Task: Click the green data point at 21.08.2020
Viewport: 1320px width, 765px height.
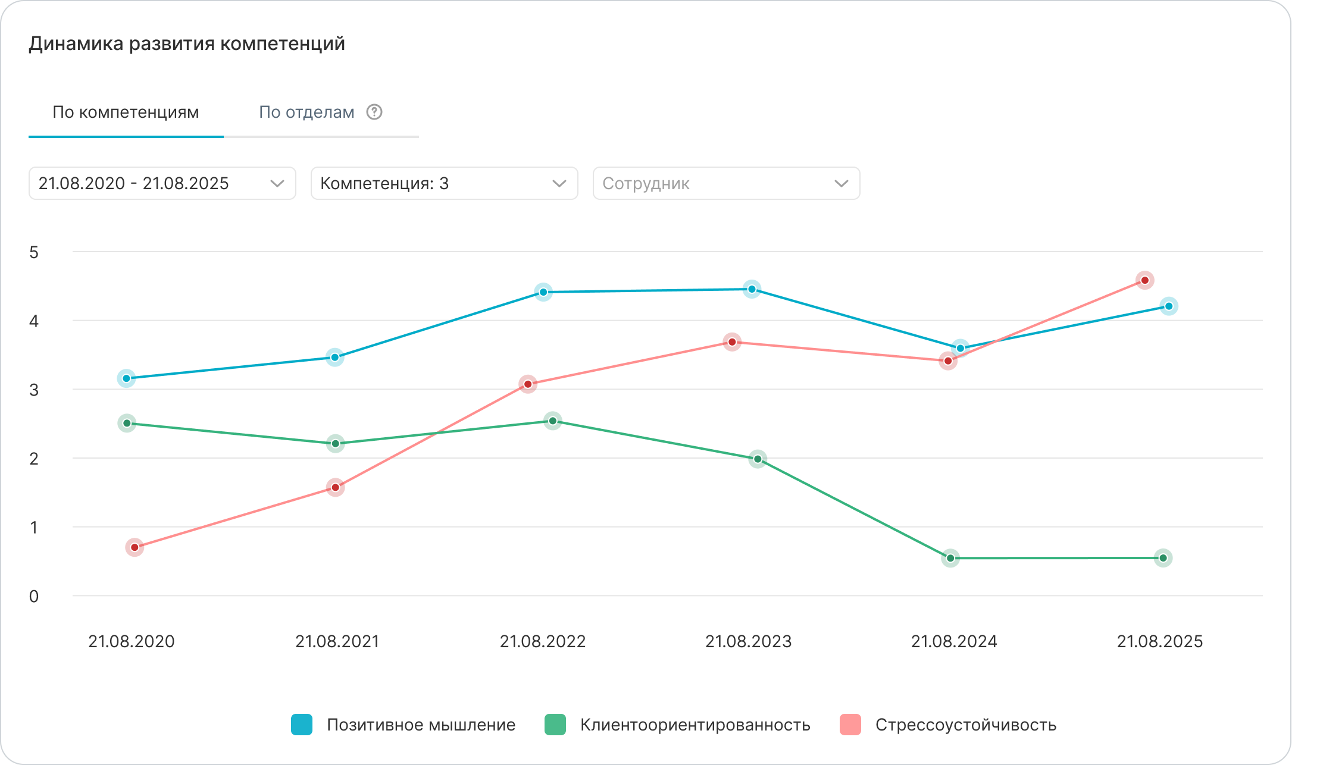Action: (127, 424)
